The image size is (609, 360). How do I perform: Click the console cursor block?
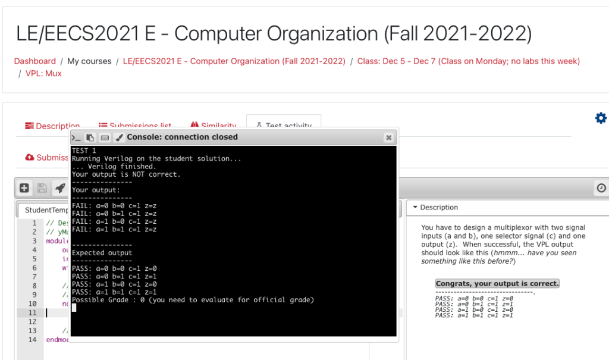tap(74, 308)
